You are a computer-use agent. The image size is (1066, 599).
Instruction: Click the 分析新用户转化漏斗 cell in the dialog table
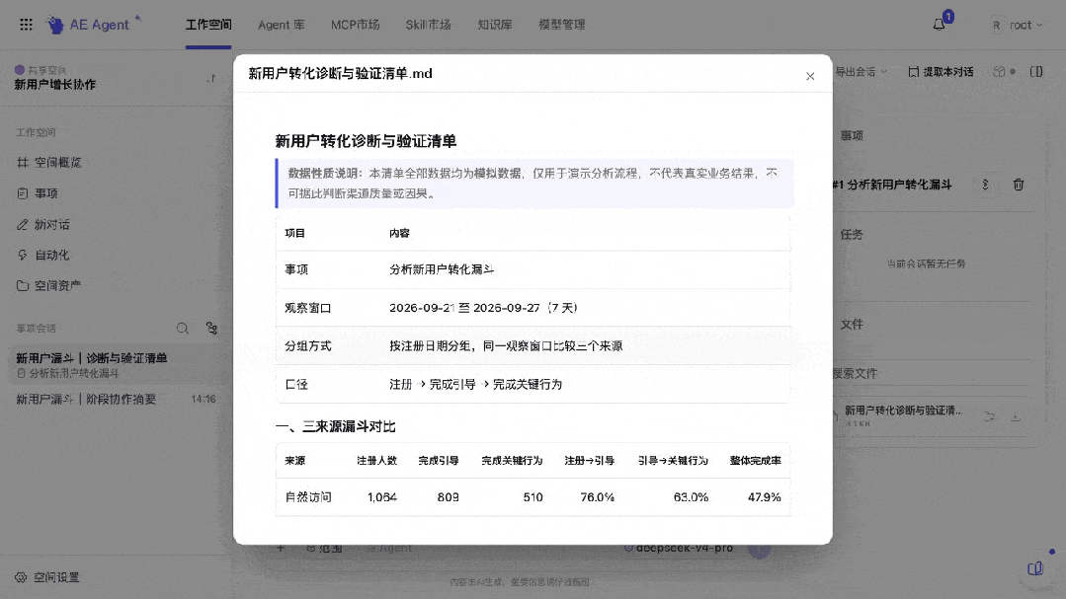[x=442, y=269]
